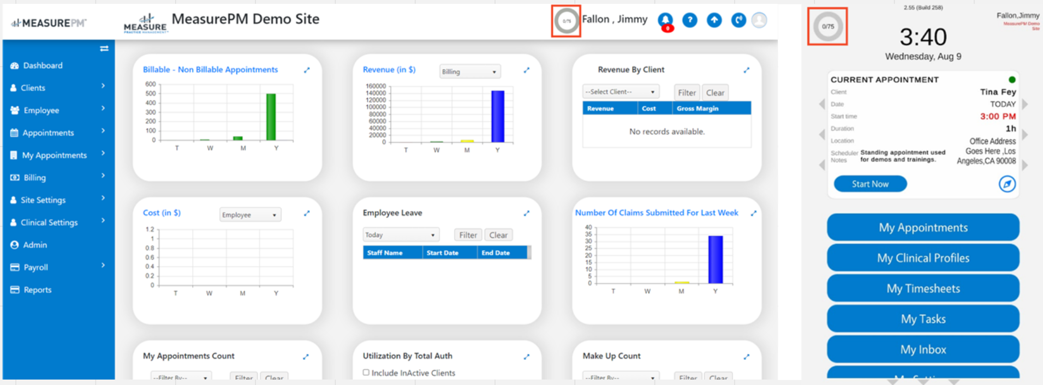Expand the Revenue By Client widget
The height and width of the screenshot is (385, 1043).
point(747,70)
